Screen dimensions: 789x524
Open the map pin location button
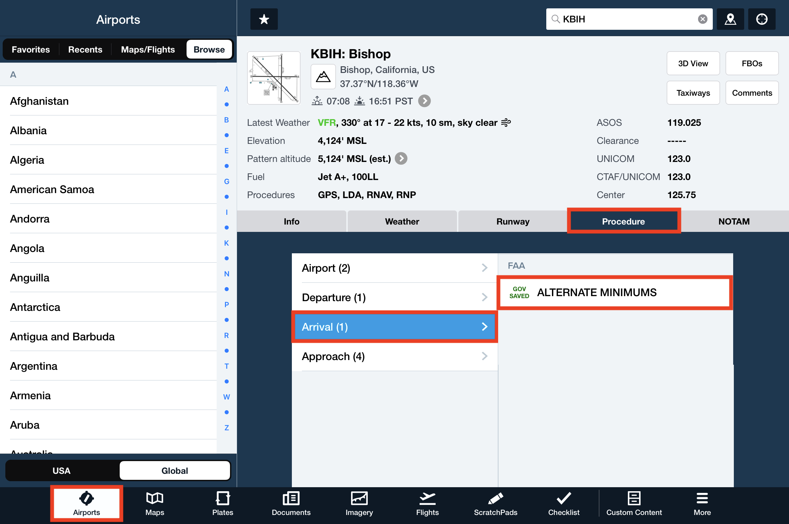tap(730, 19)
